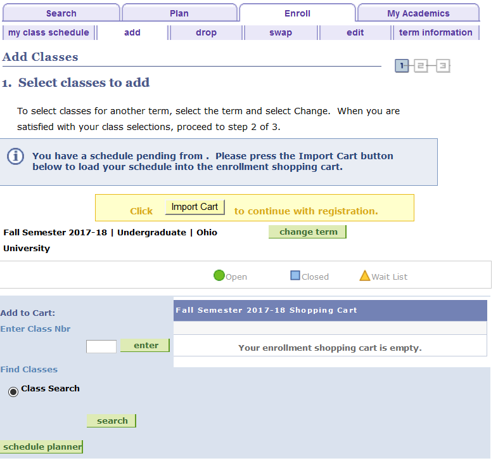Click the yellow Wait List triangle icon
498x463 pixels.
tap(364, 276)
